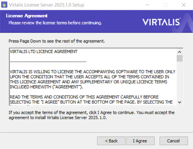Click the 'Press Page Down' instruction text

click(x=57, y=41)
